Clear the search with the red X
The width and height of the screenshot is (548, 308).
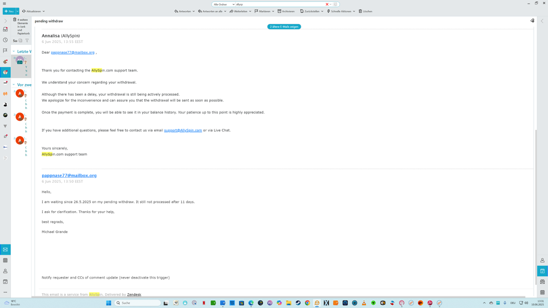click(327, 4)
